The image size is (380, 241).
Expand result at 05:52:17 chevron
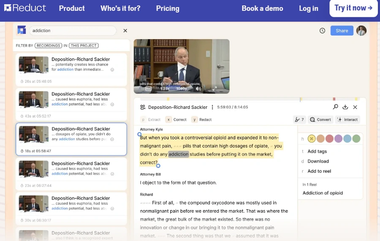[112, 104]
